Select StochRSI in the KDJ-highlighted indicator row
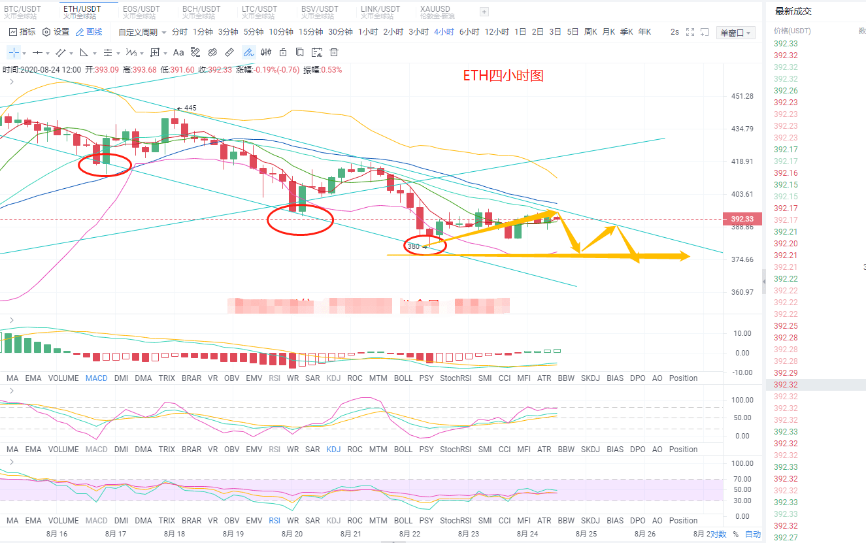Screen dimensions: 866x543 pos(456,450)
